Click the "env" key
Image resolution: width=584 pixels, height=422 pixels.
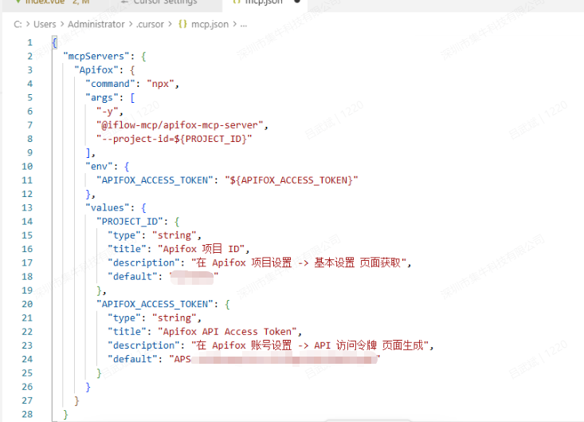coord(99,166)
